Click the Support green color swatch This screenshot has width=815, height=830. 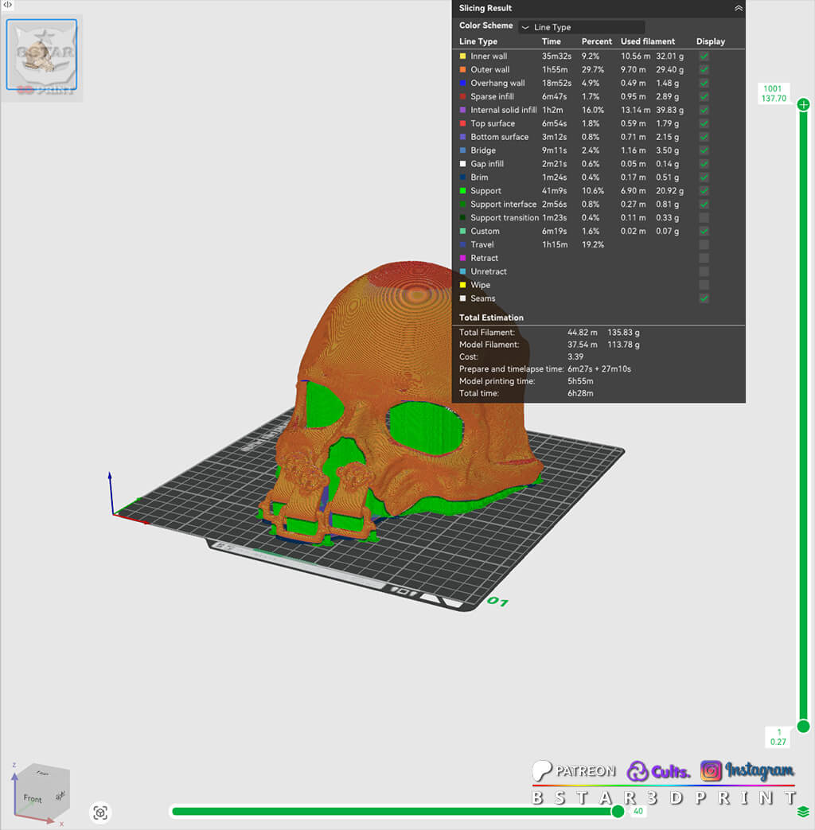pos(463,190)
